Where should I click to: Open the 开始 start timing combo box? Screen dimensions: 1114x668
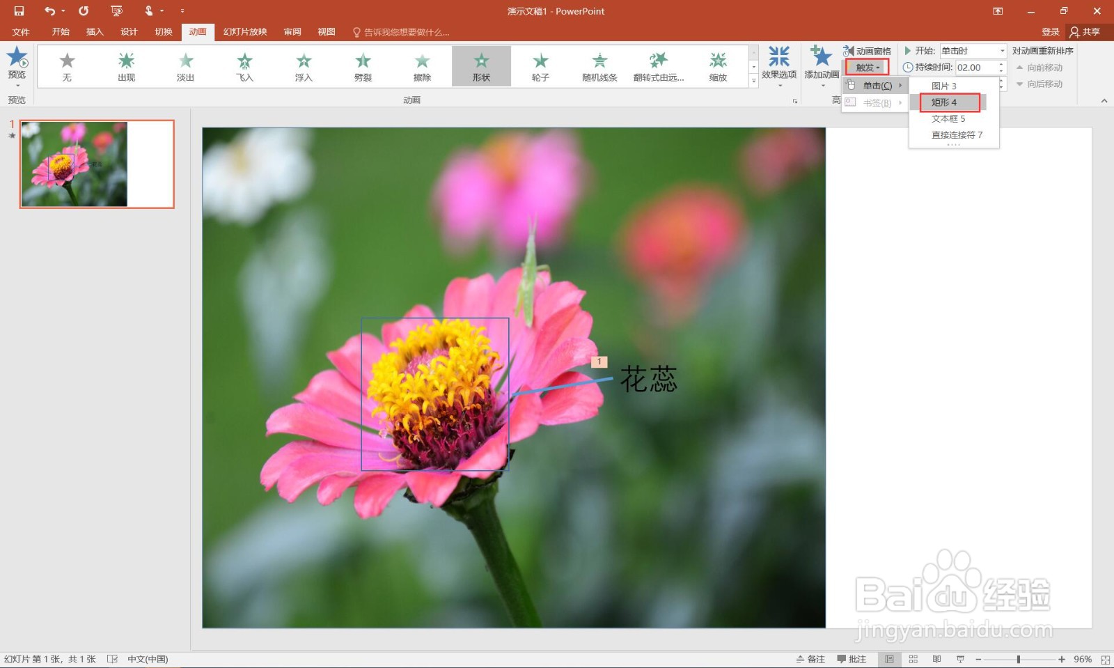tap(973, 51)
